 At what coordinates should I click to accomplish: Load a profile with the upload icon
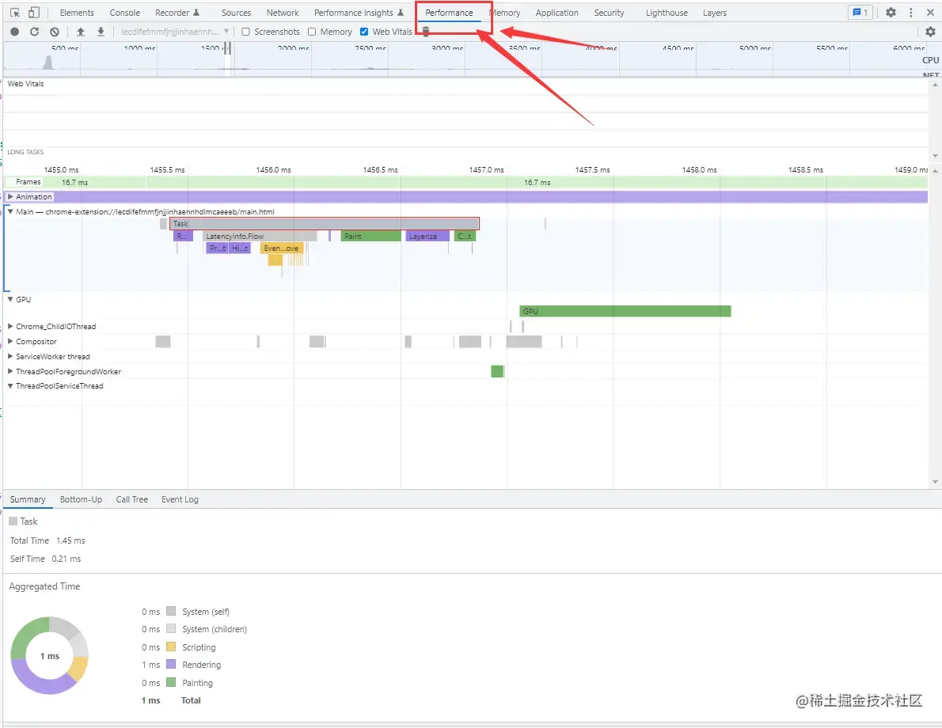(x=81, y=32)
